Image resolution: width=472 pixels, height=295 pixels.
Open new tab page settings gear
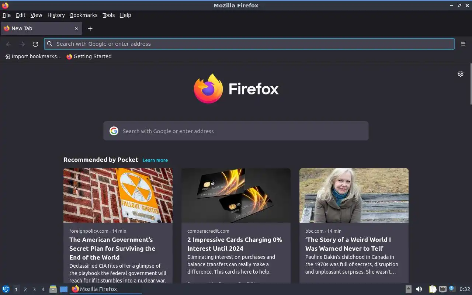(461, 74)
